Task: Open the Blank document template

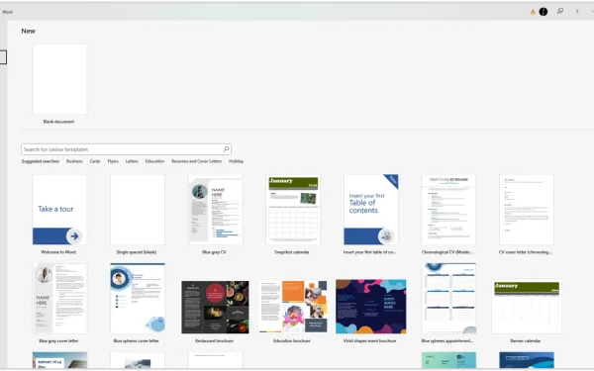Action: (59, 79)
